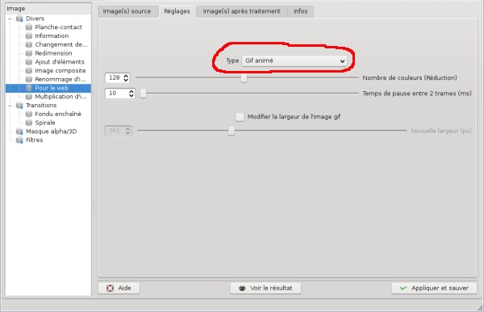The width and height of the screenshot is (484, 312).
Task: Collapse the Transitions tree branch
Action: pos(10,106)
